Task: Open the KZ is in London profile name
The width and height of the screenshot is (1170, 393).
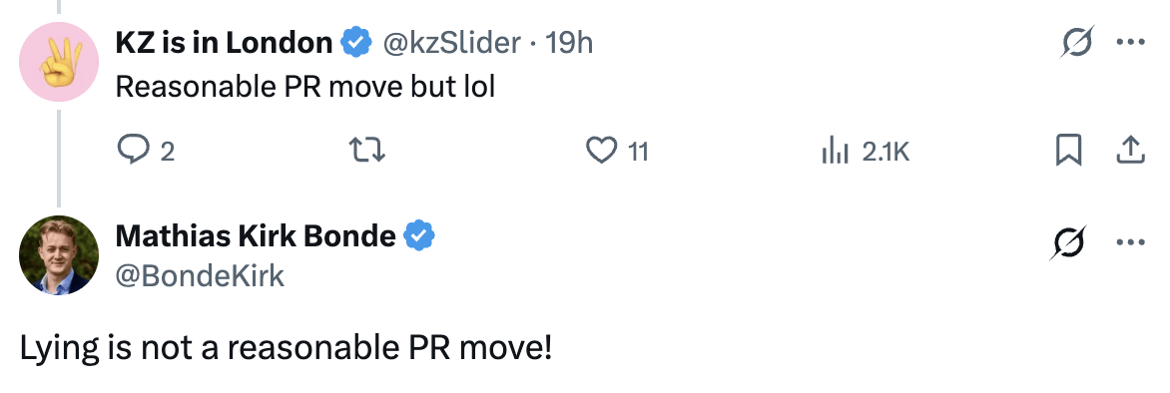Action: tap(224, 43)
